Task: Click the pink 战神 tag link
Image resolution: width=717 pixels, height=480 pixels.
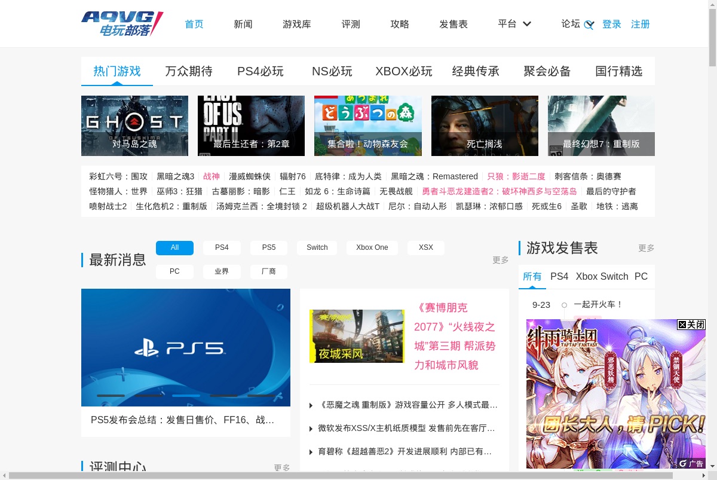Action: click(x=212, y=176)
